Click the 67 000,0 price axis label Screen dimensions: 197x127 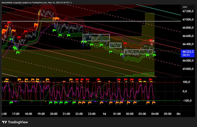tap(188, 20)
